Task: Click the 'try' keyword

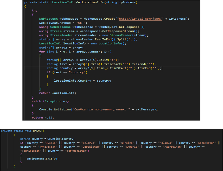Action: 35,11
